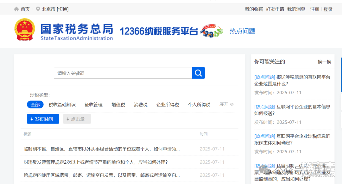Select 消费税 category
This screenshot has height=184, width=342.
[x=141, y=105]
